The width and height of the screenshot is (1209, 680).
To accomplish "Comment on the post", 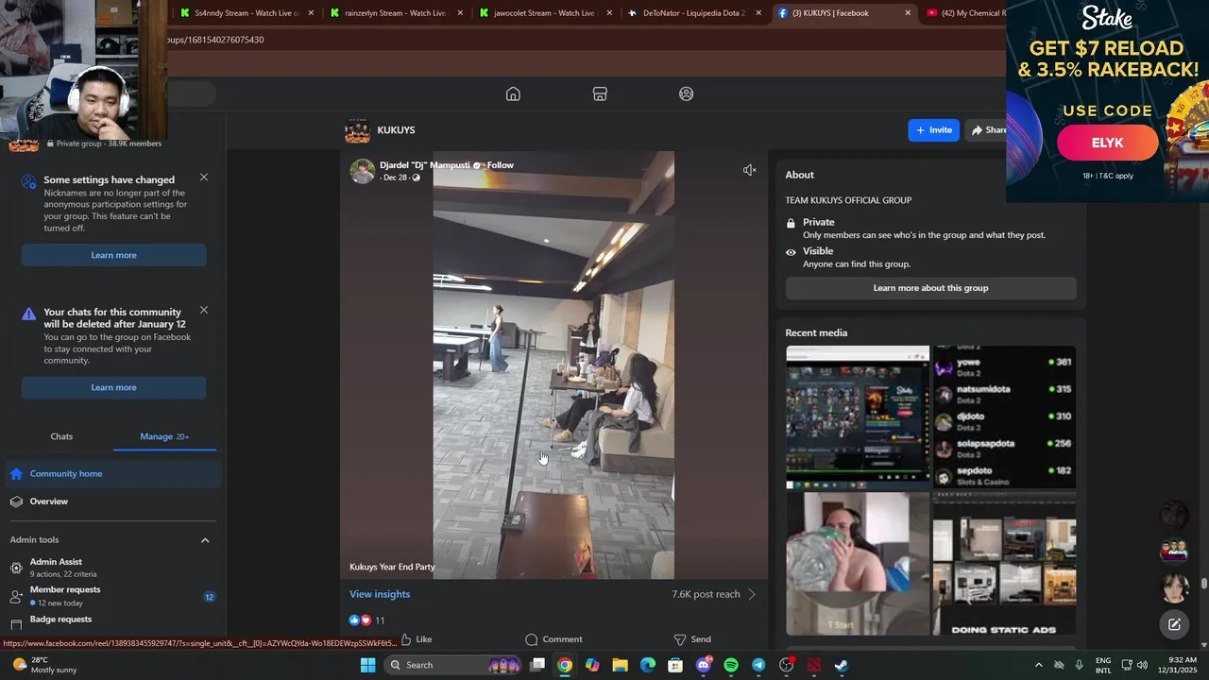I will [554, 639].
